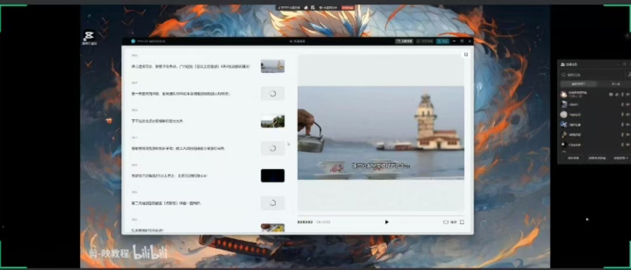Select the black thumbnail in the fifth row
Screen dimensions: 631x270
[x=273, y=176]
